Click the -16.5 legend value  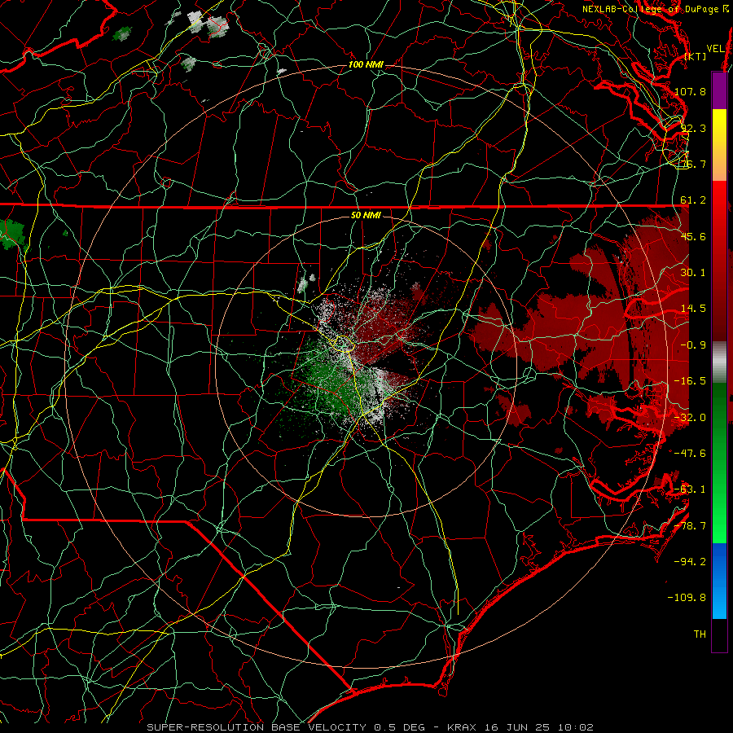(690, 381)
